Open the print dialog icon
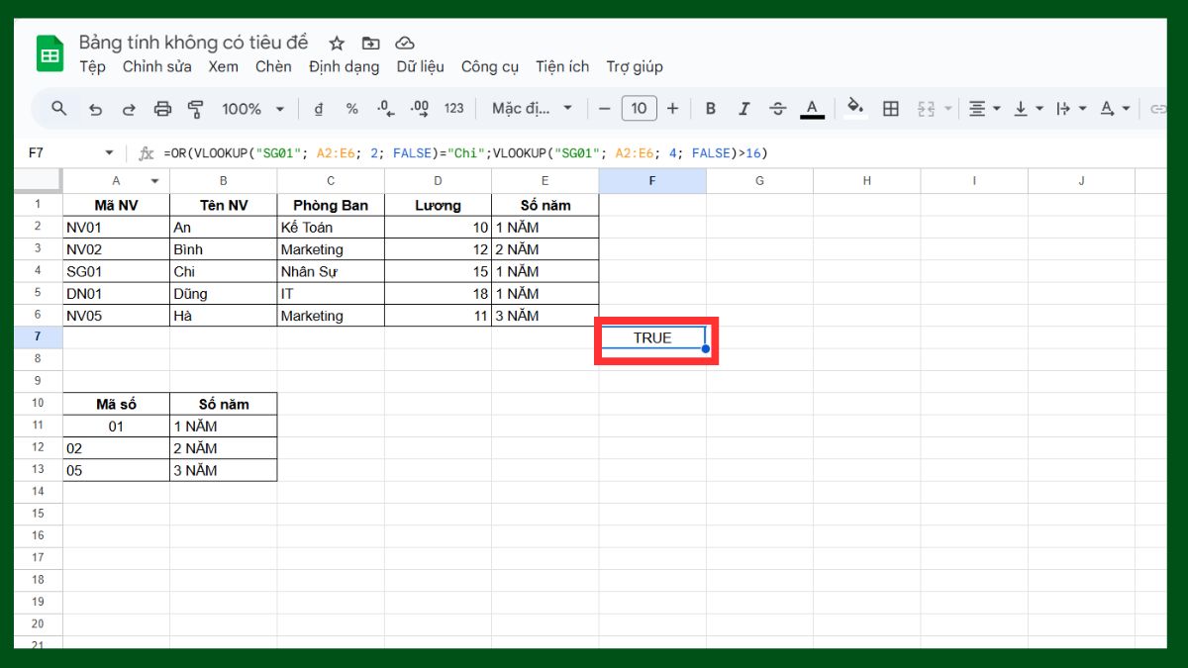This screenshot has width=1188, height=668. (x=162, y=108)
